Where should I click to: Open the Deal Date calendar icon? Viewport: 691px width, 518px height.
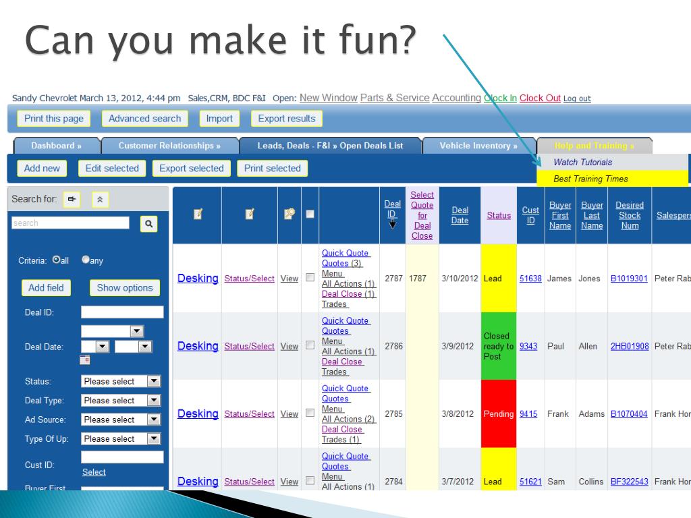click(84, 360)
